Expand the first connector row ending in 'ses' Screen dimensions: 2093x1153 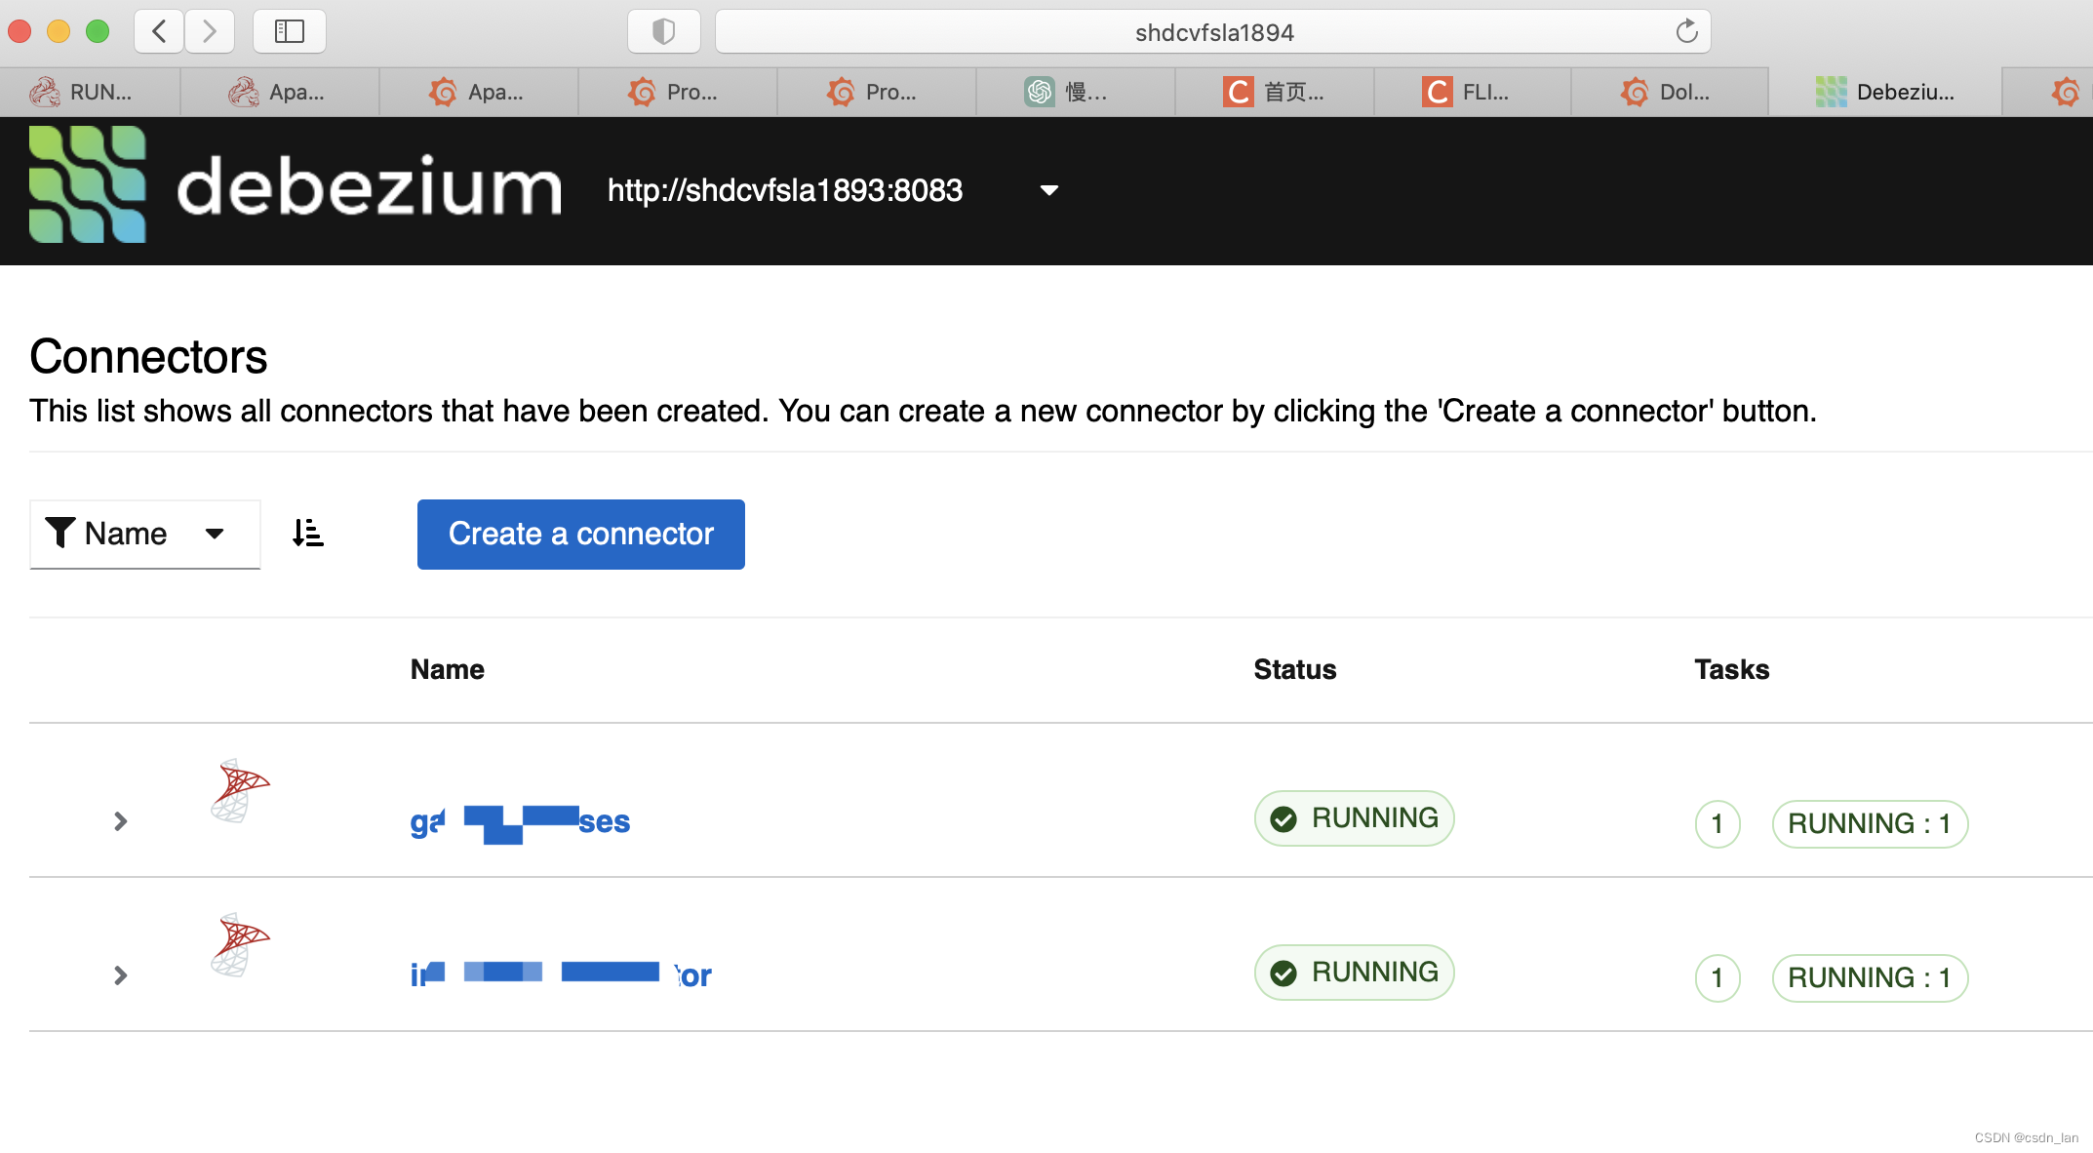[x=120, y=821]
